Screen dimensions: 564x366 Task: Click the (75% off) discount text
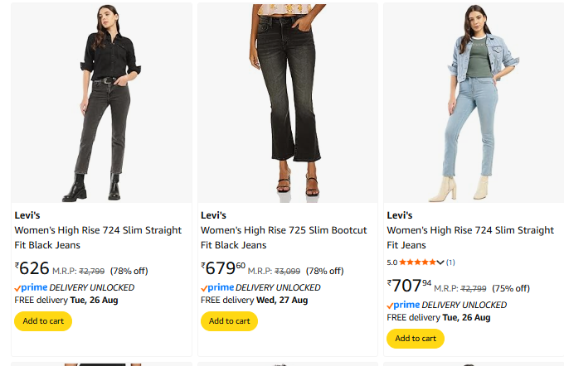pos(511,288)
